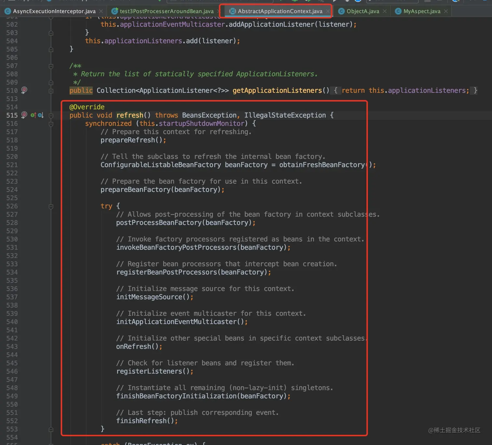Click the comment 'Check for listener beans and register them.'

(x=205, y=363)
